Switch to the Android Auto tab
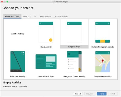 point(46,16)
